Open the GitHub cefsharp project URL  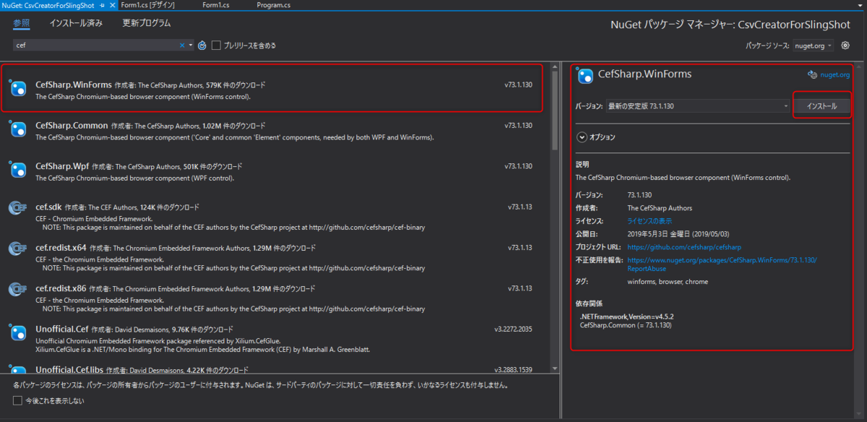point(684,247)
